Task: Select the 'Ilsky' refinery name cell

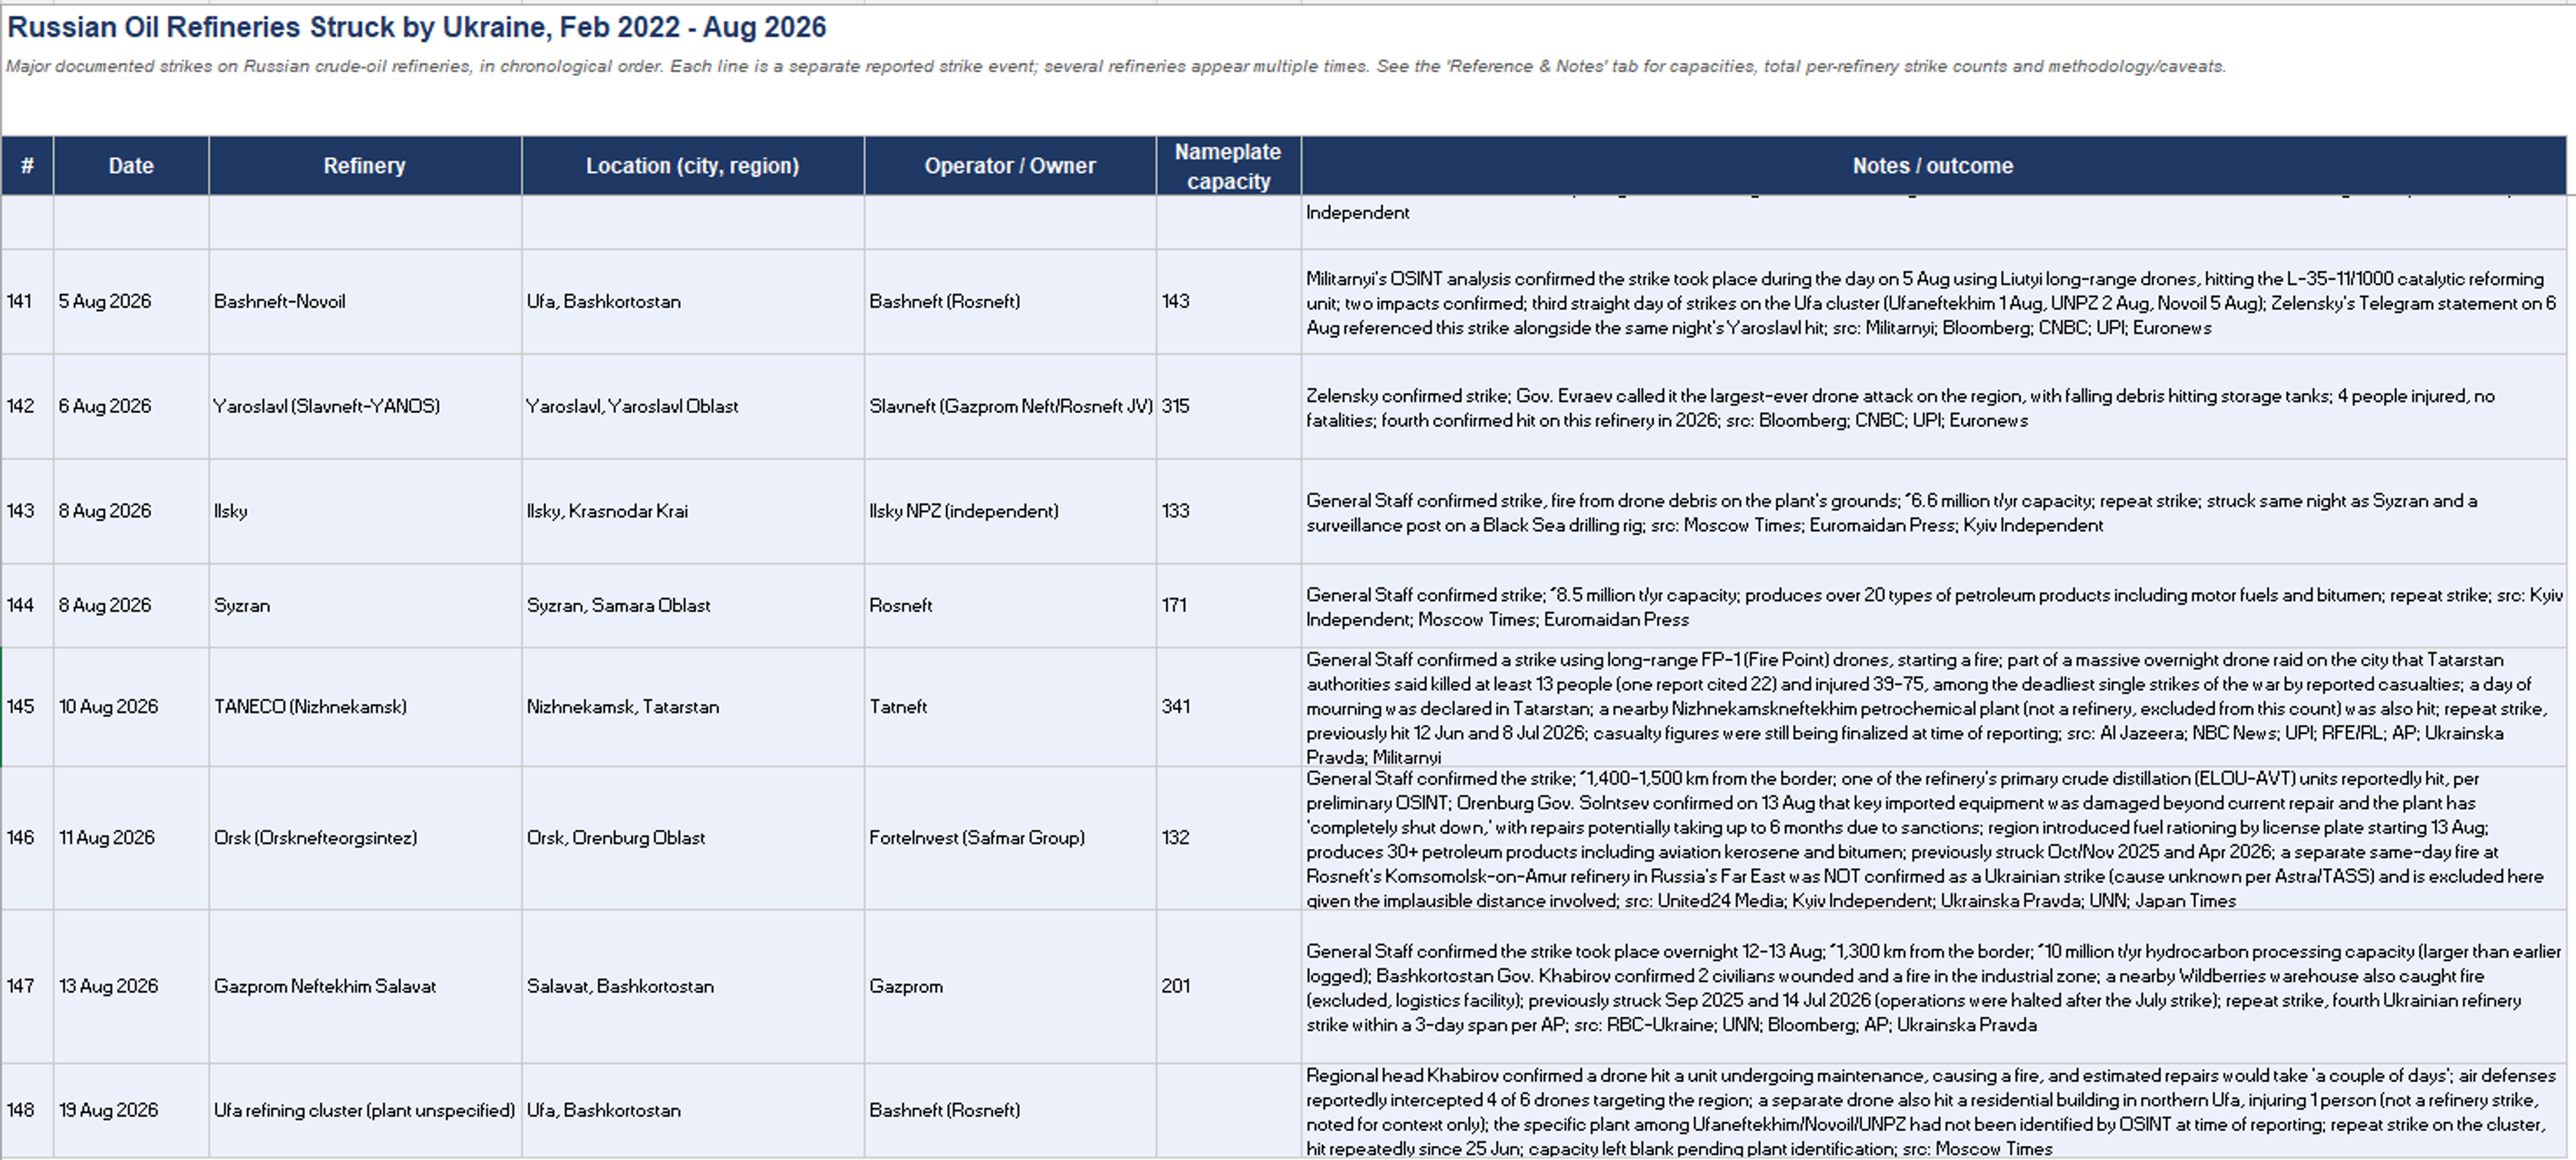Action: [x=365, y=512]
